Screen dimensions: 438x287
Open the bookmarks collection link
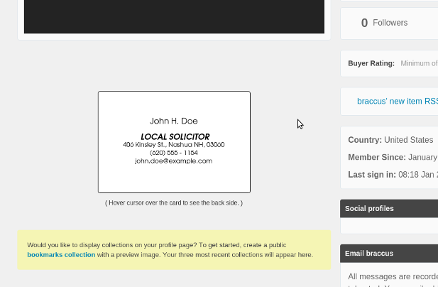61,254
